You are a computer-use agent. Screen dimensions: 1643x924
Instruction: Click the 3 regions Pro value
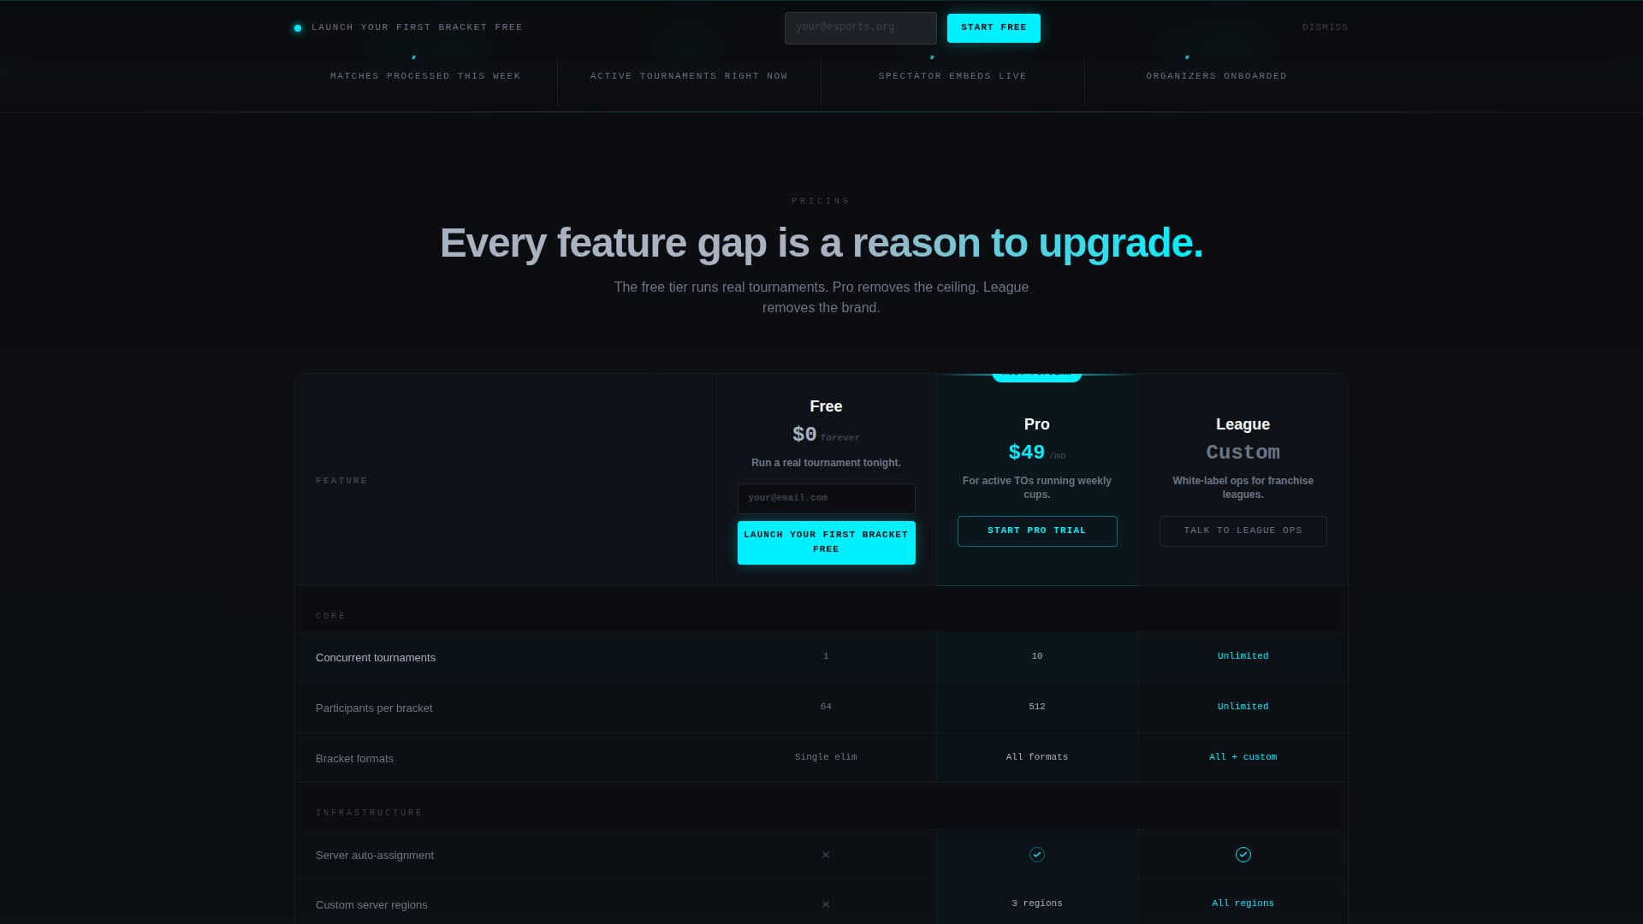(x=1036, y=903)
